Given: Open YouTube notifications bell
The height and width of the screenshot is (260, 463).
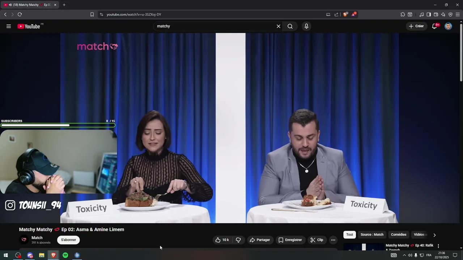Looking at the screenshot, I should tap(434, 26).
